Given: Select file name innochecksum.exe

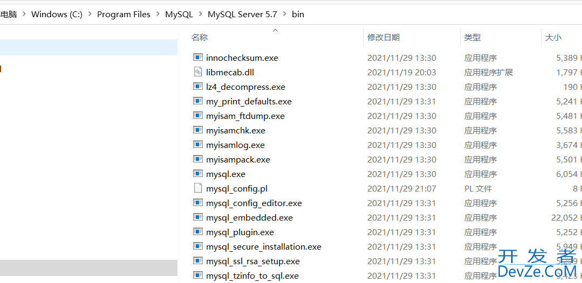Looking at the screenshot, I should tap(242, 58).
